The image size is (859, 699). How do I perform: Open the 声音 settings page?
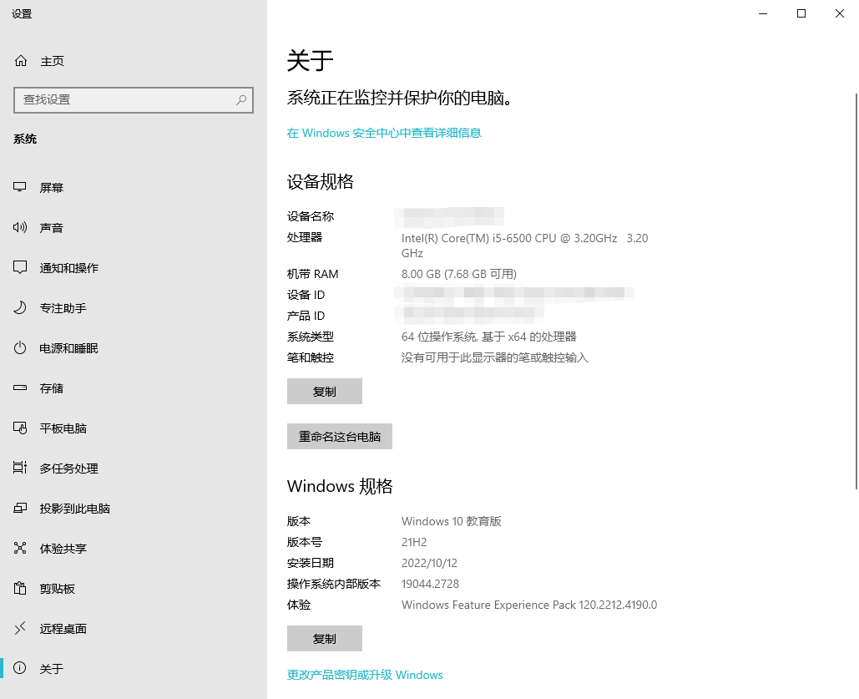133,227
